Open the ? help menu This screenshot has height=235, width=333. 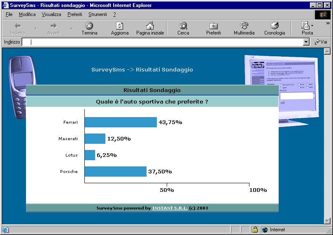[114, 14]
